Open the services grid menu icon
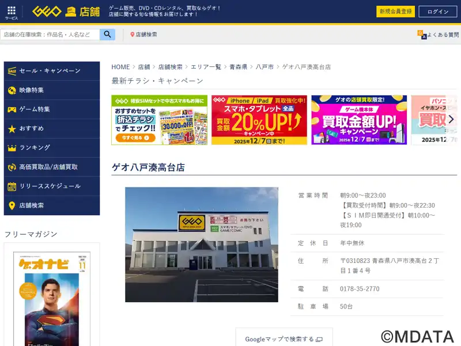Viewport: 461px width, 346px height. [12, 10]
